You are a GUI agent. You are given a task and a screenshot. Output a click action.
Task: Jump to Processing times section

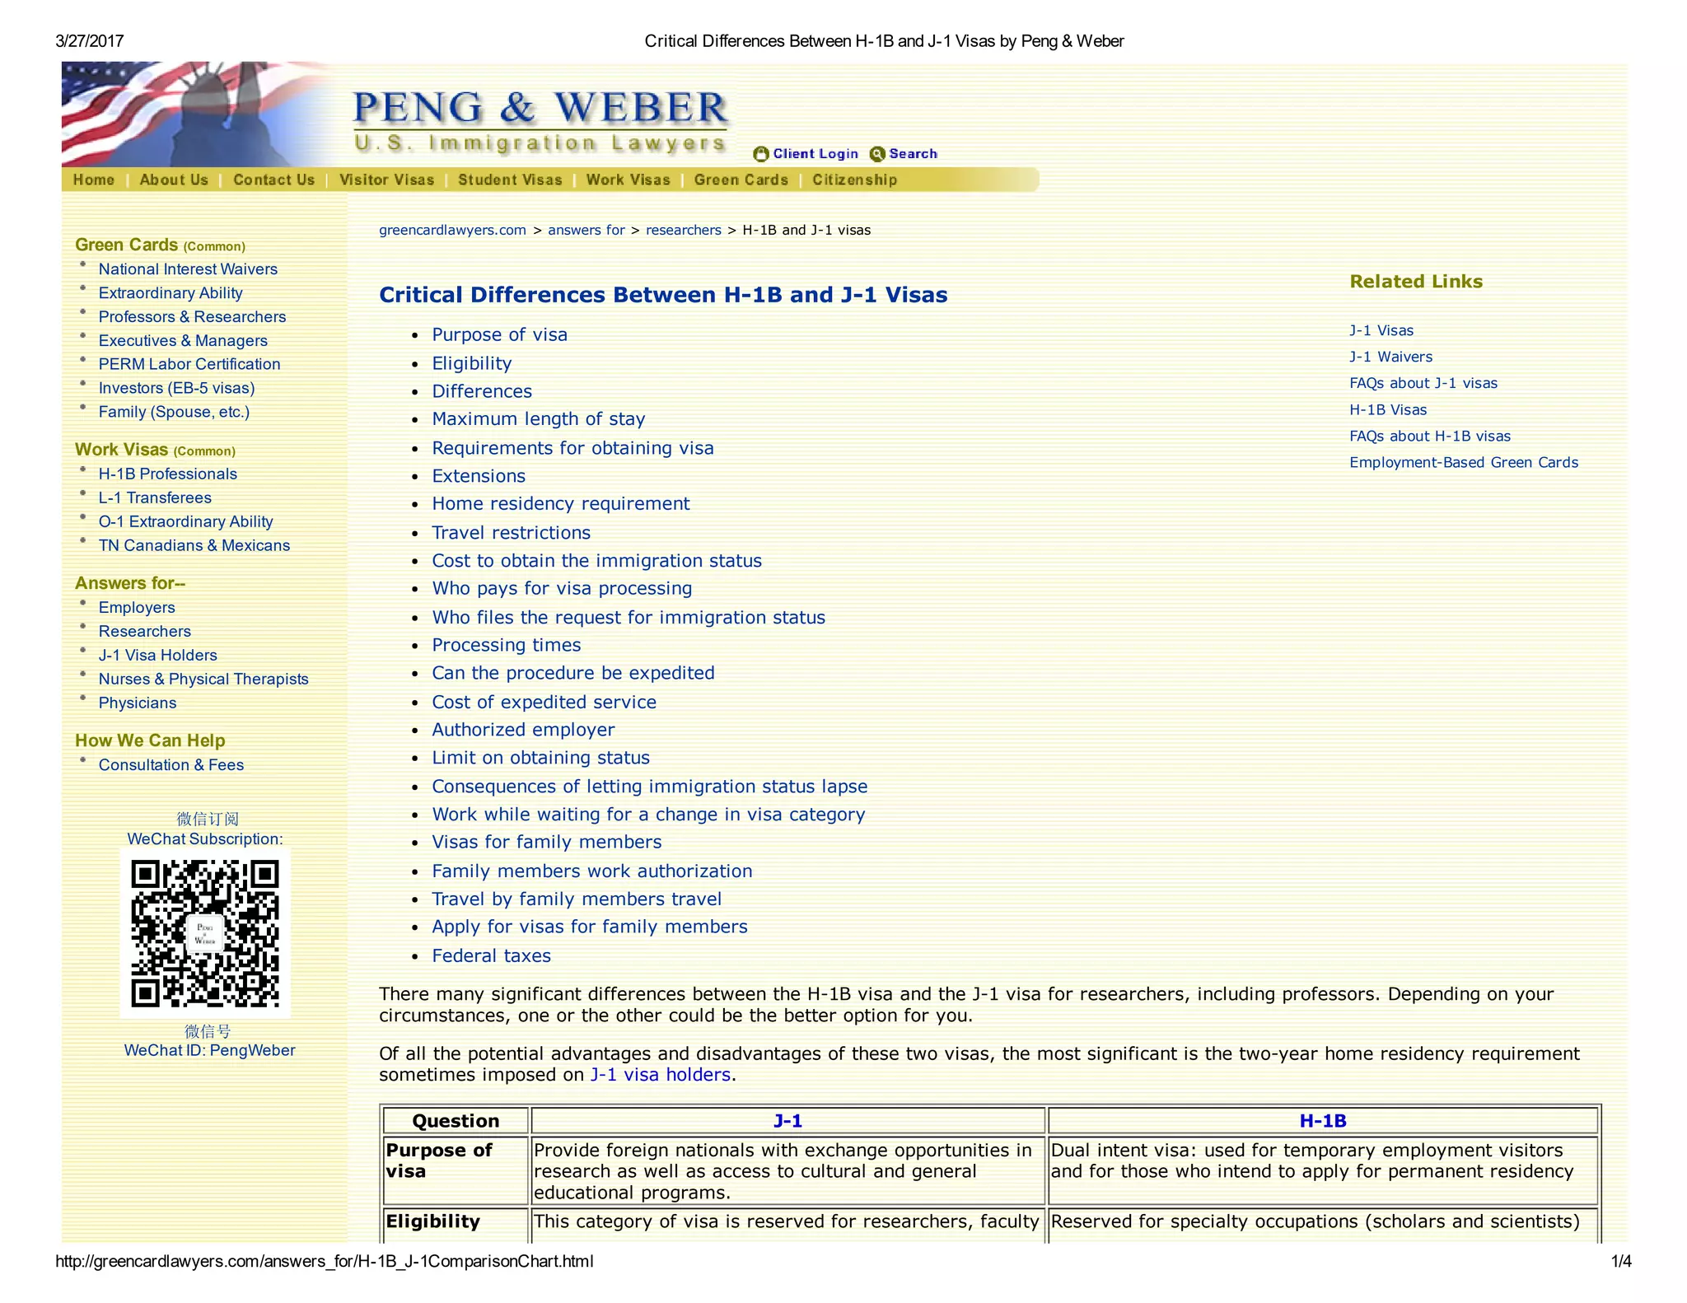pos(506,645)
